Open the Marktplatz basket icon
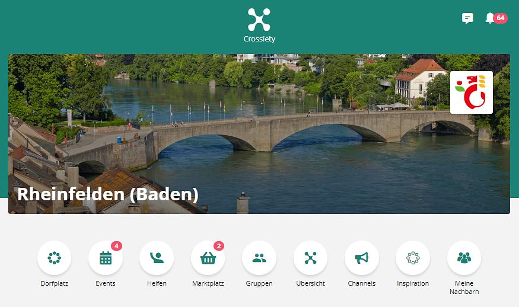Image resolution: width=519 pixels, height=307 pixels. [x=208, y=258]
